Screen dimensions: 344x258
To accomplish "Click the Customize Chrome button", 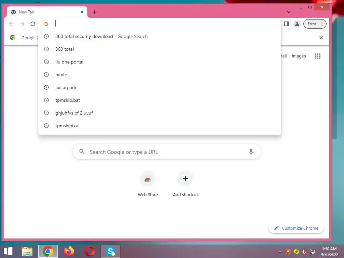I will (296, 228).
